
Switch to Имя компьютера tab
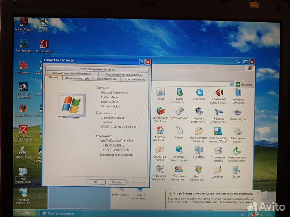78,78
